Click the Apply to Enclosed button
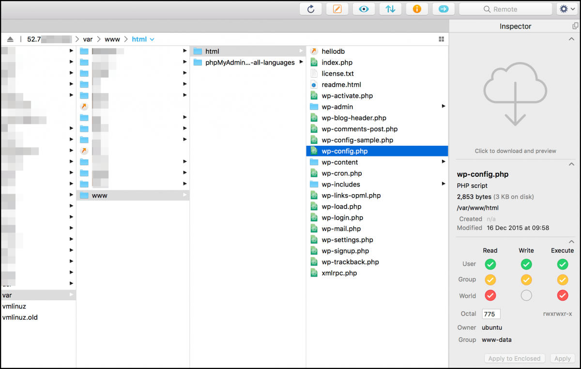The image size is (581, 369). click(514, 358)
